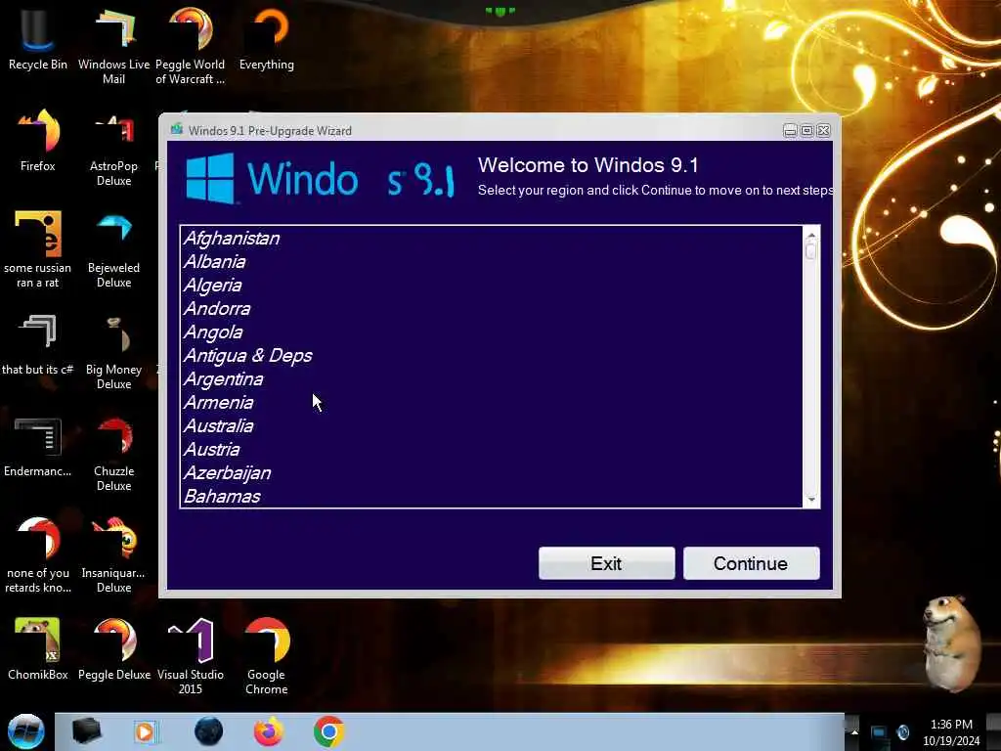Open the Everything desktop icon
The image size is (1001, 751).
click(x=266, y=39)
